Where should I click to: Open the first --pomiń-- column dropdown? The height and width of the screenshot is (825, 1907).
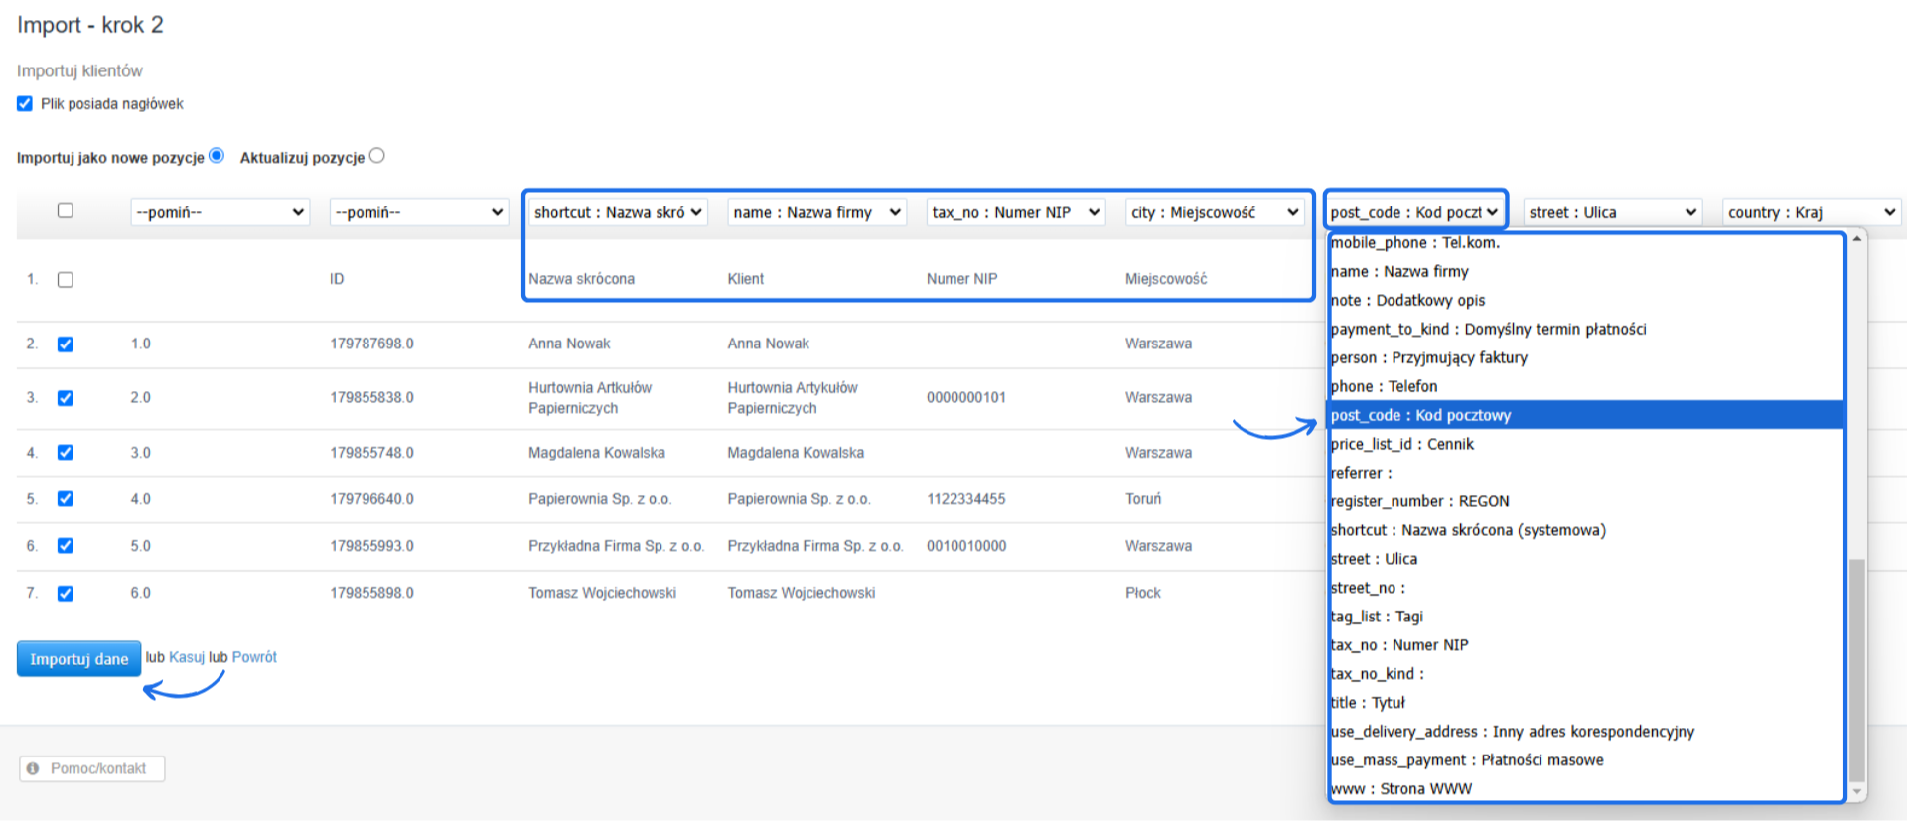pos(220,212)
